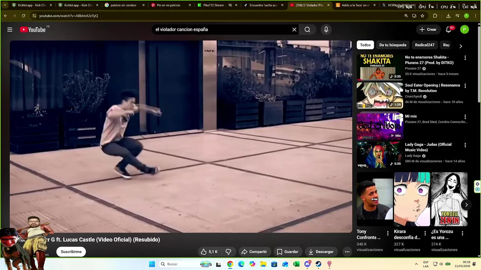The image size is (481, 270).
Task: Click the browser address bar URL
Action: point(69,16)
